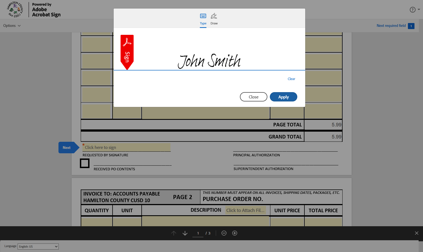The width and height of the screenshot is (423, 252).
Task: Apply the John Smith signature
Action: 284,97
